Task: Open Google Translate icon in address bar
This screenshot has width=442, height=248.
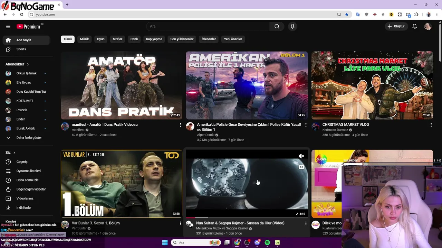Action: 358,14
